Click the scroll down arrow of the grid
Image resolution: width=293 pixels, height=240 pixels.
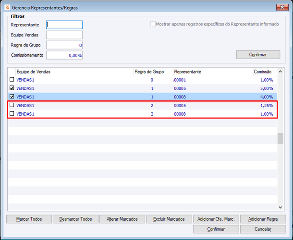coord(281,207)
